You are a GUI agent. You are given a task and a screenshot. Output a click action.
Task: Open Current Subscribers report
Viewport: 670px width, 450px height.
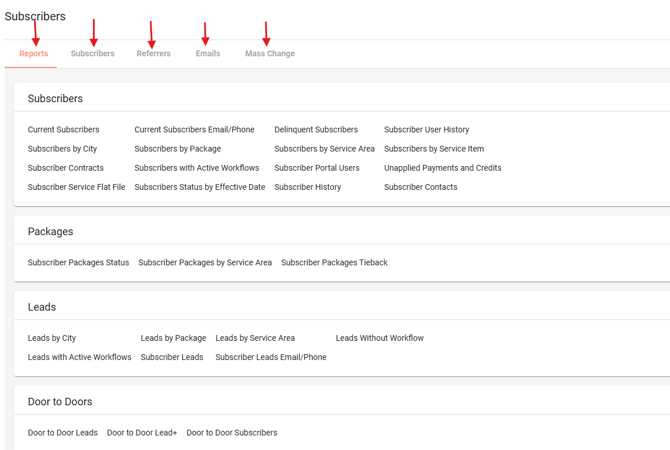[63, 129]
